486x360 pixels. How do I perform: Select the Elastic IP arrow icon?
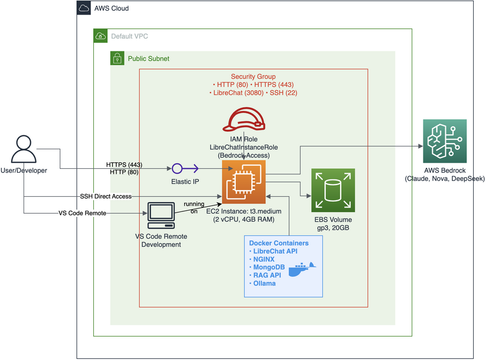pos(185,169)
